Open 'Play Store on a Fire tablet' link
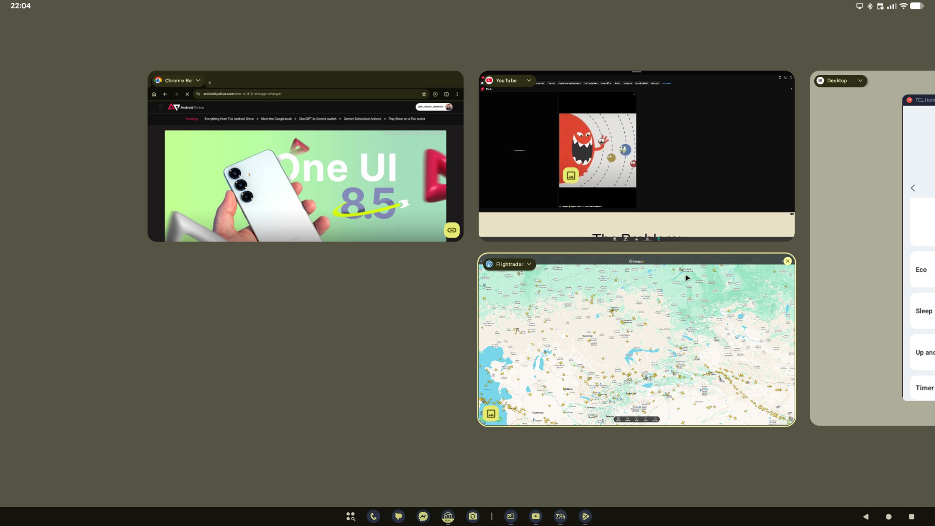Image resolution: width=935 pixels, height=526 pixels. (406, 119)
